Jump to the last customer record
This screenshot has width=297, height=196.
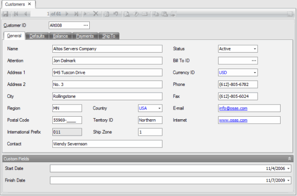(x=76, y=14)
